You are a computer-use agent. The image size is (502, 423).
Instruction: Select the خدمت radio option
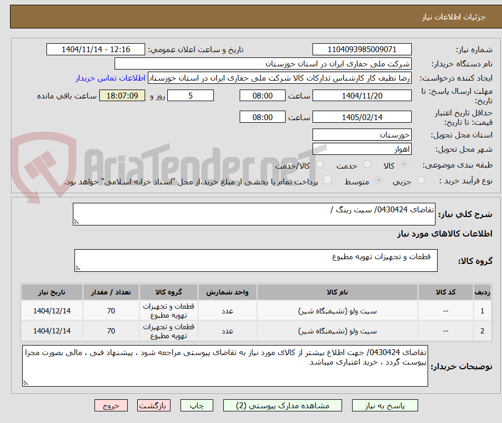(367, 164)
